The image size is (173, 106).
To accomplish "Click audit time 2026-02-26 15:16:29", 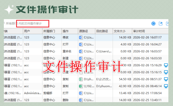I will coord(147,65).
